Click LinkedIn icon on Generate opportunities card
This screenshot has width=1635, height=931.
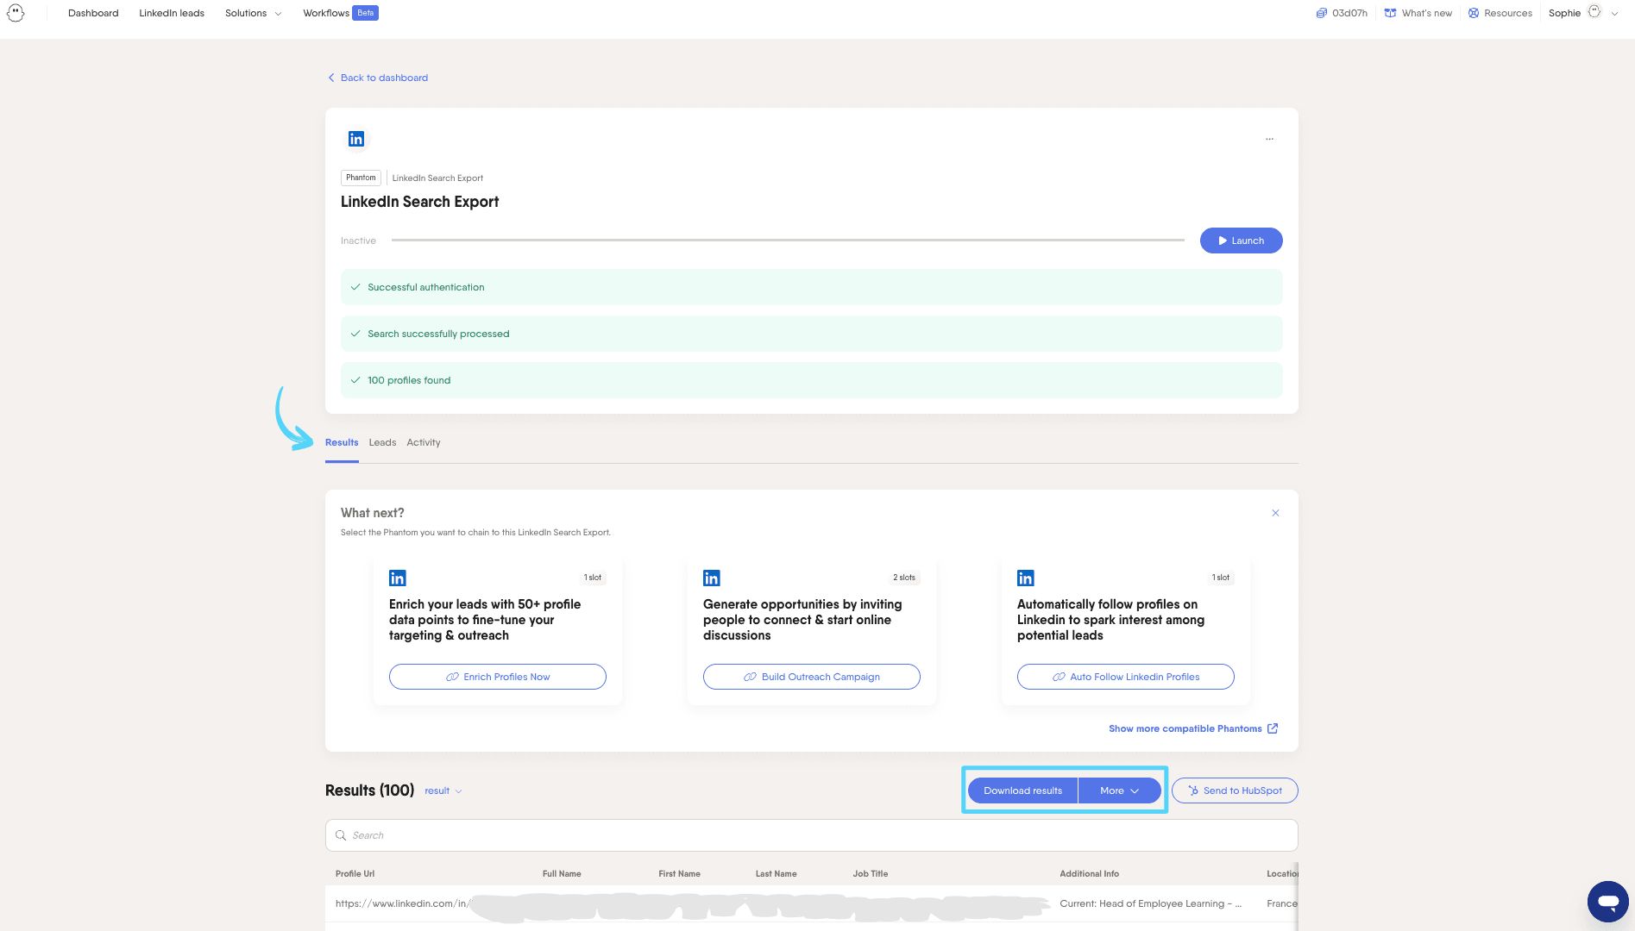point(712,578)
